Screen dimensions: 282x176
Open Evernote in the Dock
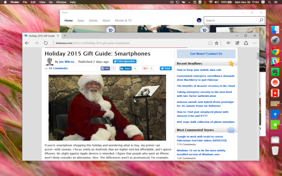point(275,72)
